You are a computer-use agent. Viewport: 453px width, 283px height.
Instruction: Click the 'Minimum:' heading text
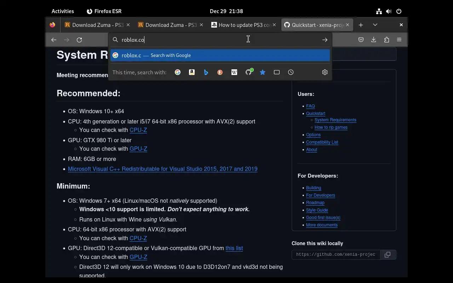click(x=73, y=186)
